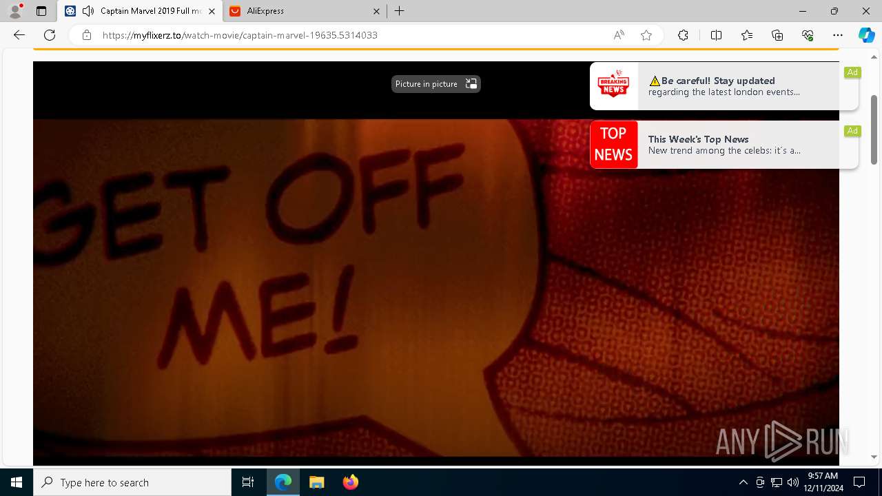Click the page scrollbar thumb
The width and height of the screenshot is (882, 496).
click(x=874, y=130)
